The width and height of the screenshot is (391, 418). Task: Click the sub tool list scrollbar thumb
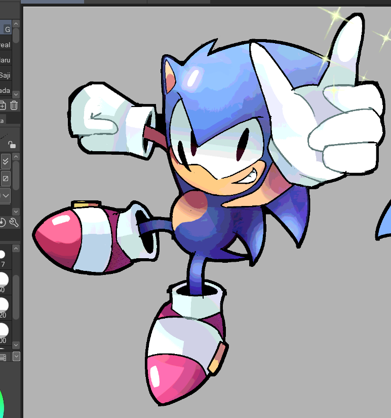point(16,35)
